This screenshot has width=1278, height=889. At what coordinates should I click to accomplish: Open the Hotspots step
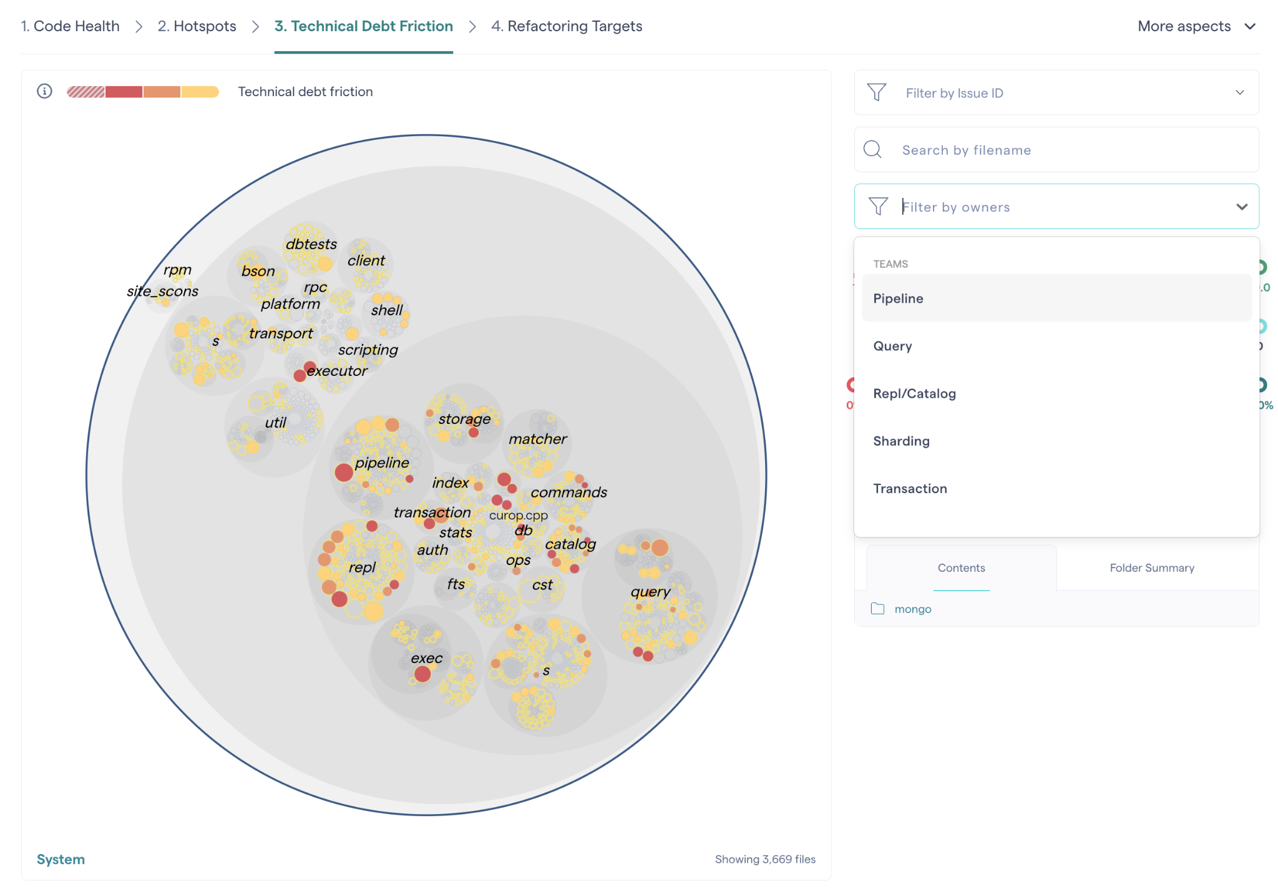click(x=197, y=26)
